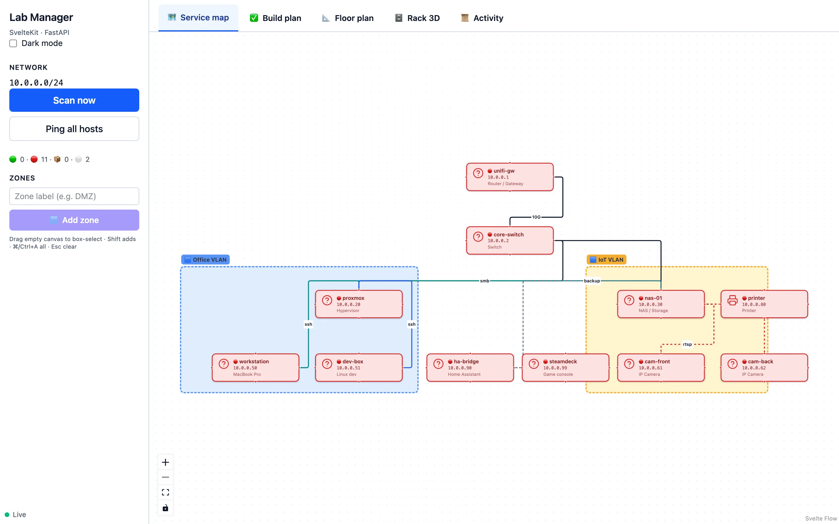Click the Add zone button
The width and height of the screenshot is (839, 524).
[74, 220]
